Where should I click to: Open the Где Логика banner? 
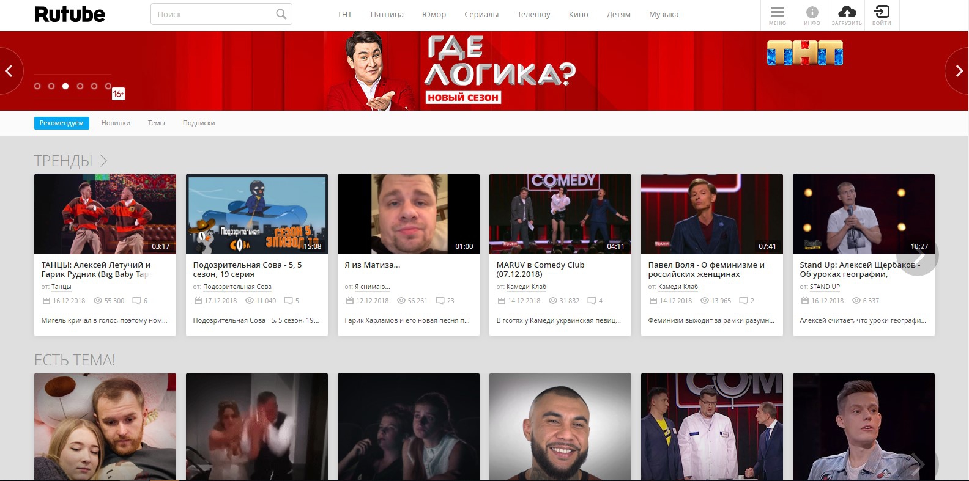tap(484, 71)
